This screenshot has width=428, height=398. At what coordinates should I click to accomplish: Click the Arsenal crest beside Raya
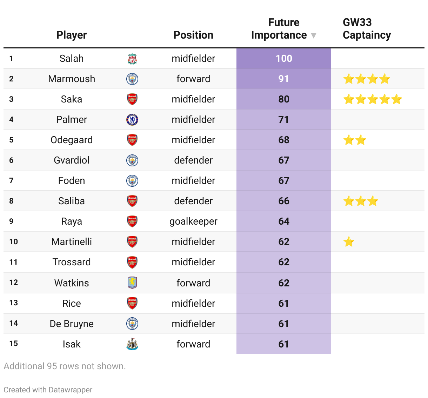click(x=132, y=221)
